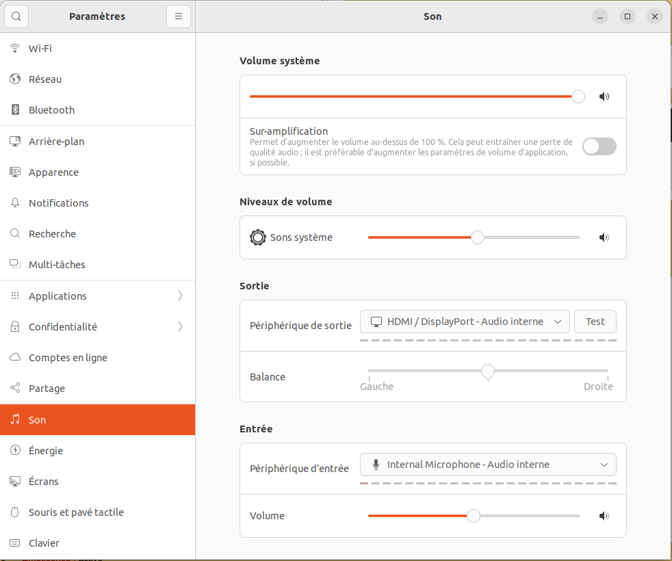672x561 pixels.
Task: Select Comptes en ligne in sidebar
Action: click(x=97, y=357)
